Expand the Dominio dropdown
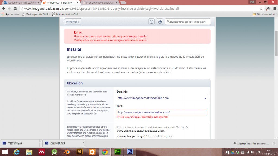The height and width of the screenshot is (156, 278). tap(205, 98)
